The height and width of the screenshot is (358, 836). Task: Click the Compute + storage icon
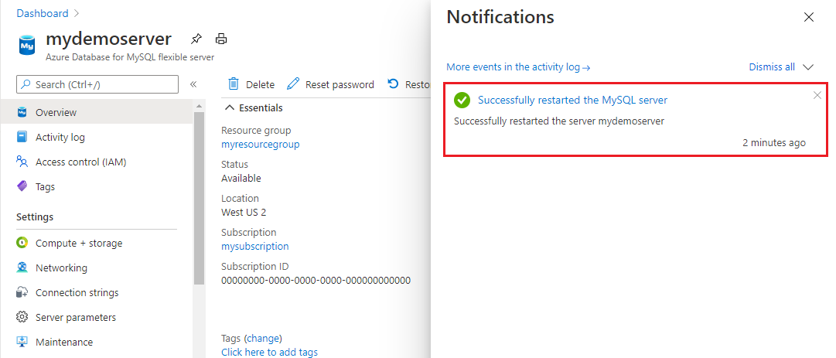pos(22,243)
